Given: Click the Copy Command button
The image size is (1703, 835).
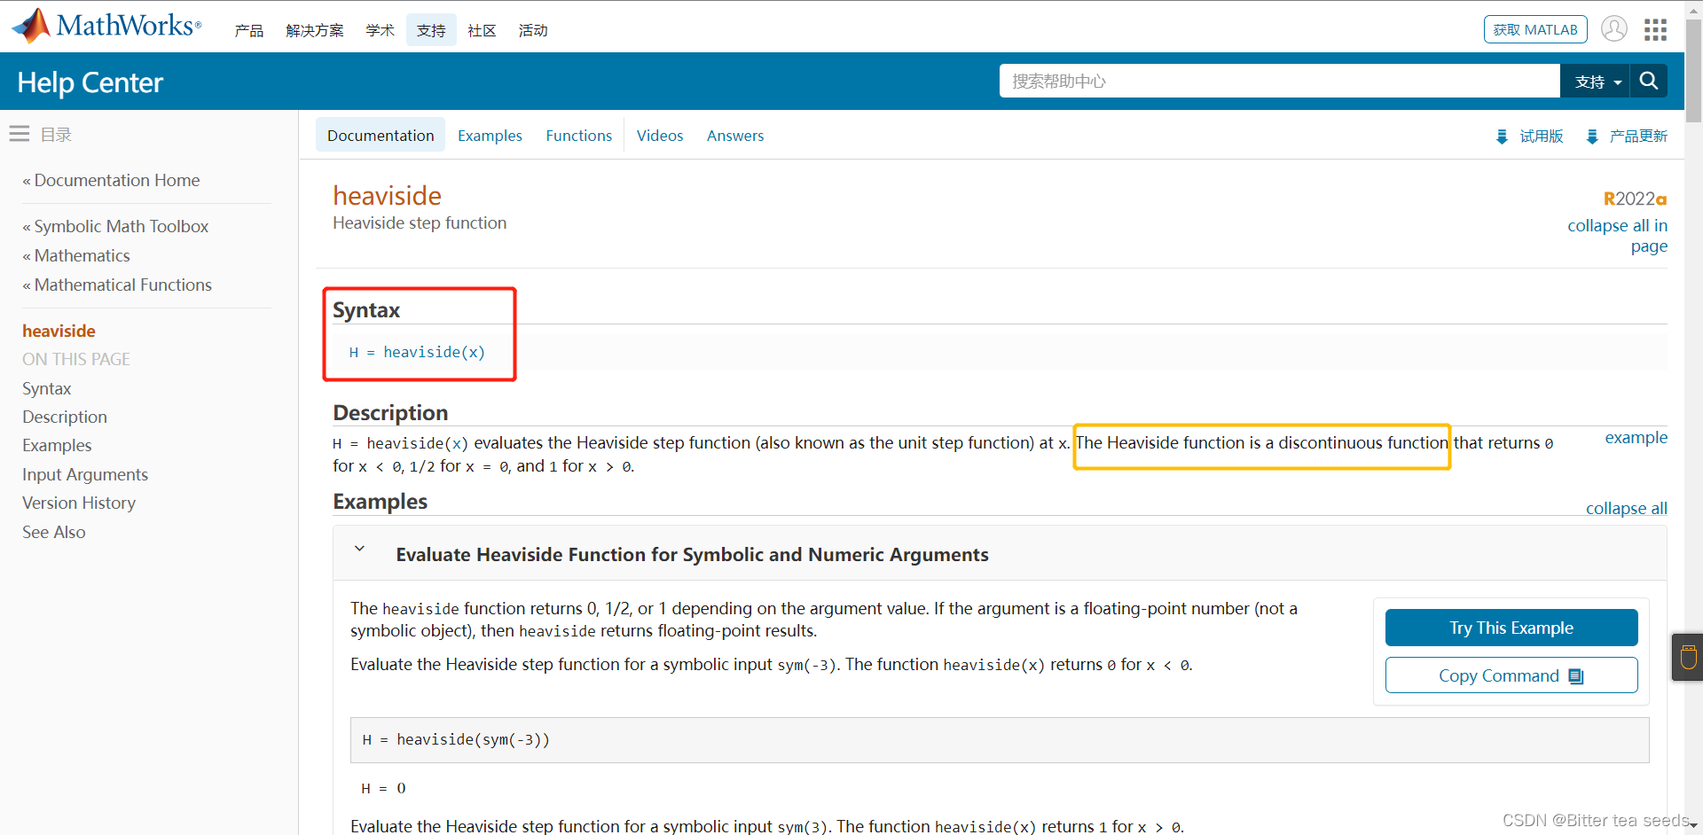Looking at the screenshot, I should pos(1511,675).
